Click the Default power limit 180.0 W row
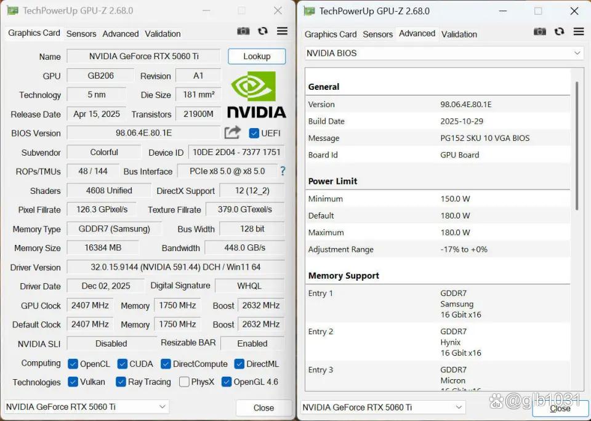Viewport: 591px width, 421px height. (438, 215)
